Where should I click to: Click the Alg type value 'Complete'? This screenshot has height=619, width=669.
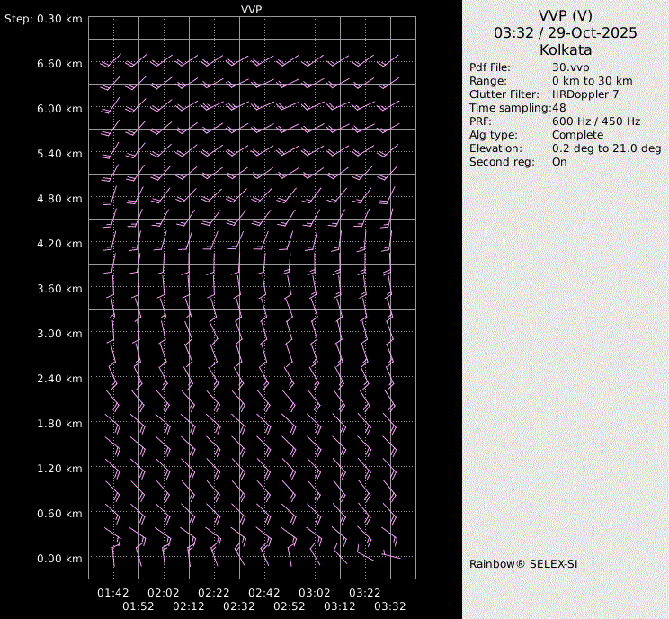coord(577,135)
